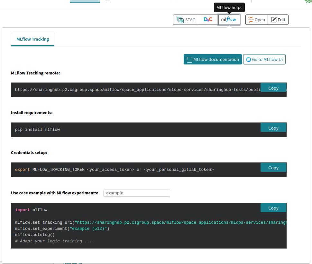This screenshot has height=264, width=312.
Task: Copy the MLflow Tracking remote URL
Action: pyautogui.click(x=273, y=88)
